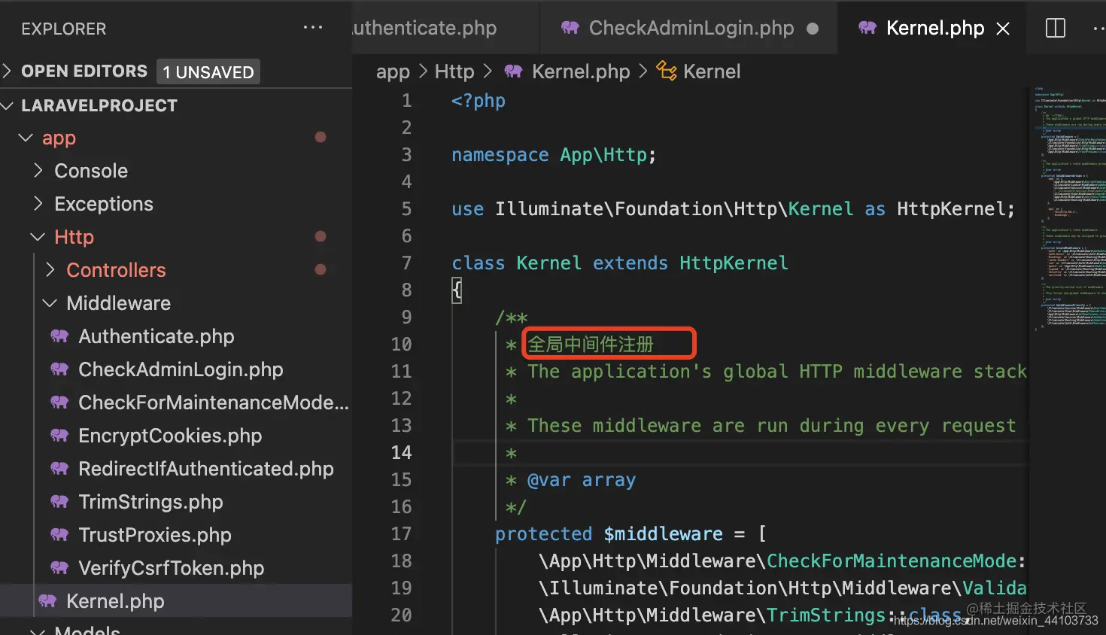Screen dimensions: 1106x635
Task: Click PHP icon beside CheckForMaintenanceMode file
Action: (x=59, y=402)
